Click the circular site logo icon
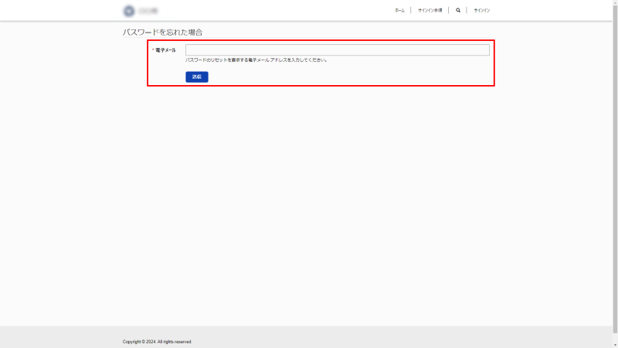This screenshot has width=618, height=348. point(128,11)
